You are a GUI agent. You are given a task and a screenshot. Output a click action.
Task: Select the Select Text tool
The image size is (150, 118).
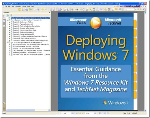tap(87, 10)
